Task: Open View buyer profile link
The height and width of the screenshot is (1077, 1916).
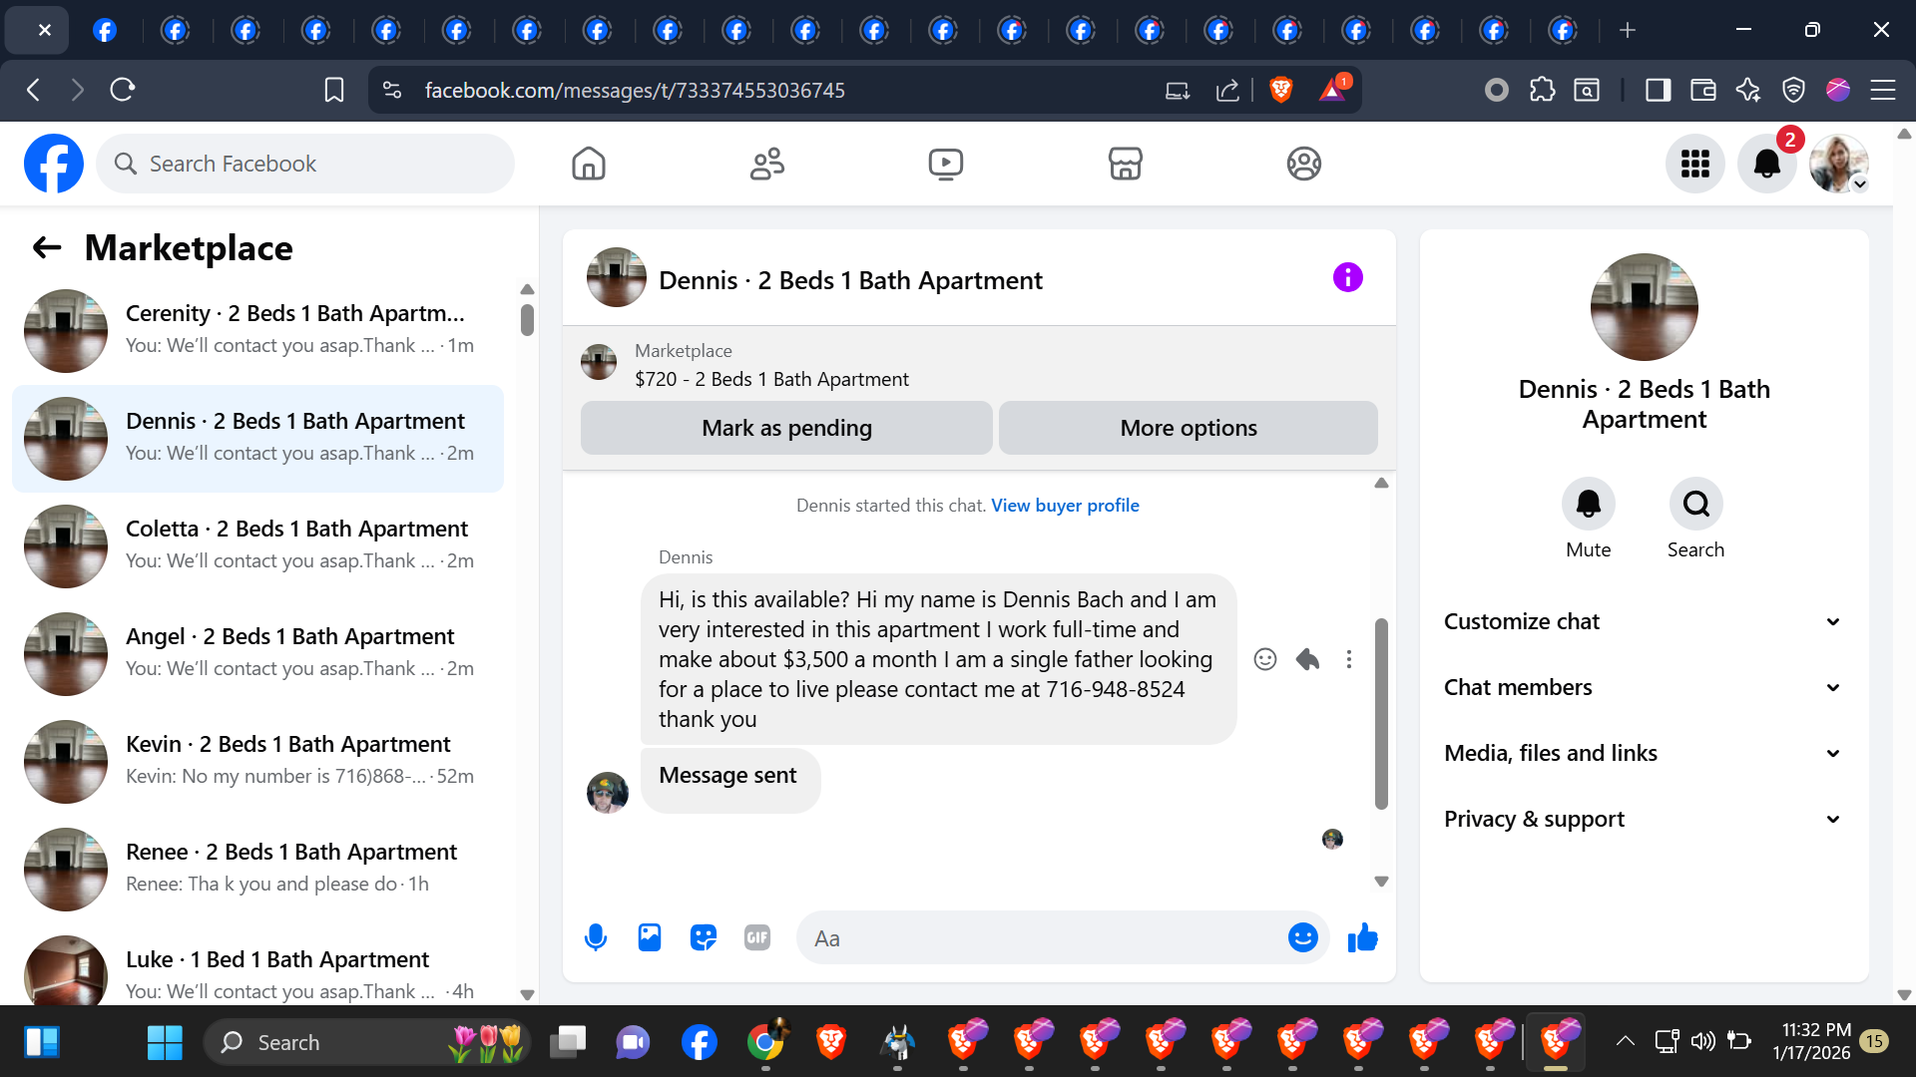Action: [1065, 506]
